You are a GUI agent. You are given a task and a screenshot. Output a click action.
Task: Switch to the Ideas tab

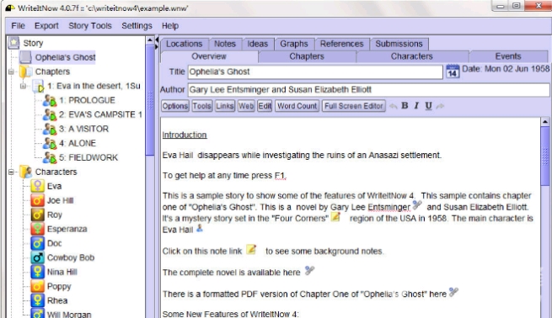258,44
